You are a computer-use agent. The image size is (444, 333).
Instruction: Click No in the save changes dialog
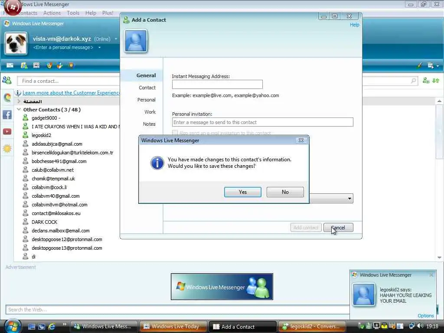285,192
